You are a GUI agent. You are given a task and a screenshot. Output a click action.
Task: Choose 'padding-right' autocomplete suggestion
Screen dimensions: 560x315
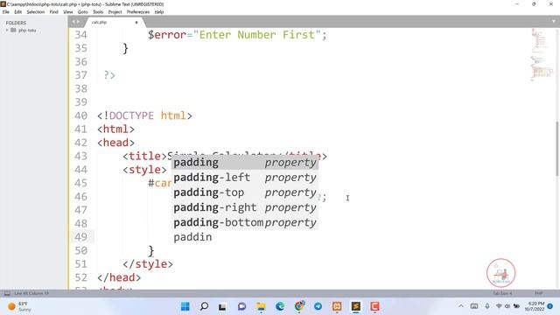coord(245,207)
